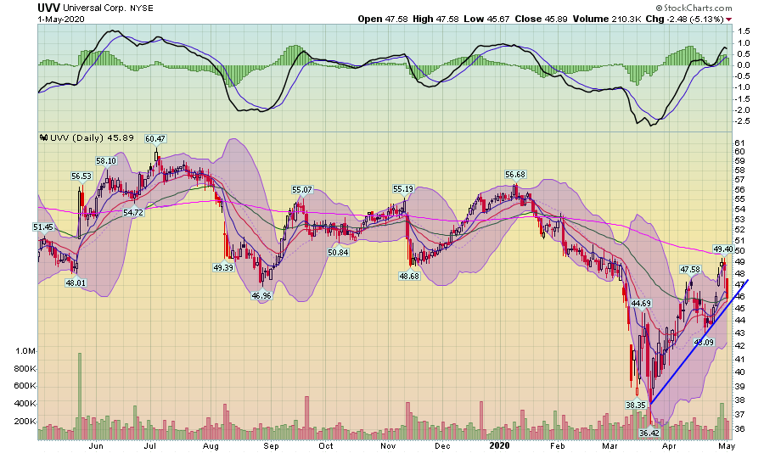Click the 47.58 April high label
764x453 pixels.
pyautogui.click(x=690, y=270)
